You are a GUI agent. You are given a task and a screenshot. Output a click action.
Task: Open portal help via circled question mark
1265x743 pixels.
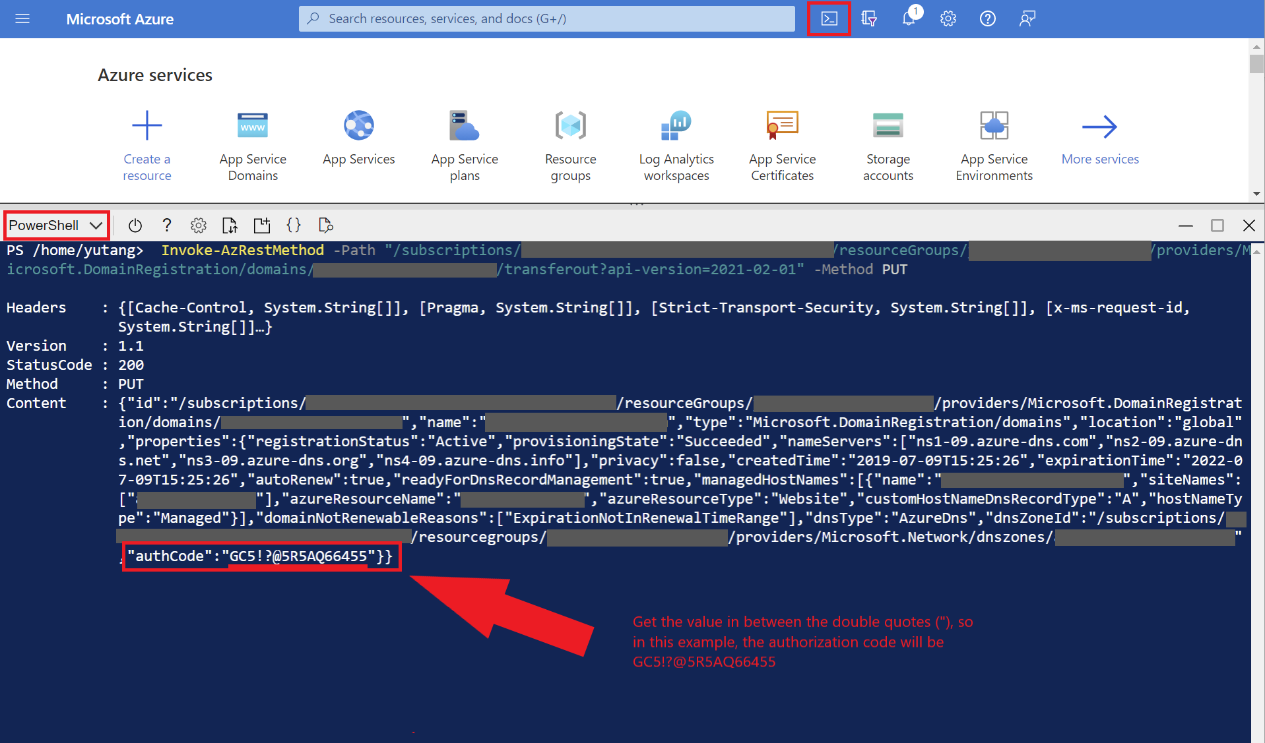(987, 18)
